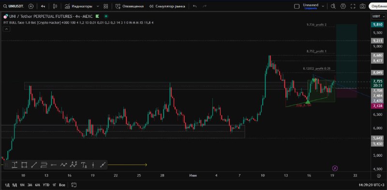Click the 14:39:29 UTC+3 timezone

371,185
